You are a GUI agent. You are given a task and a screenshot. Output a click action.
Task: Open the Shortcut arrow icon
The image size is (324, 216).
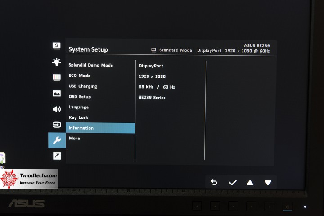(x=57, y=156)
